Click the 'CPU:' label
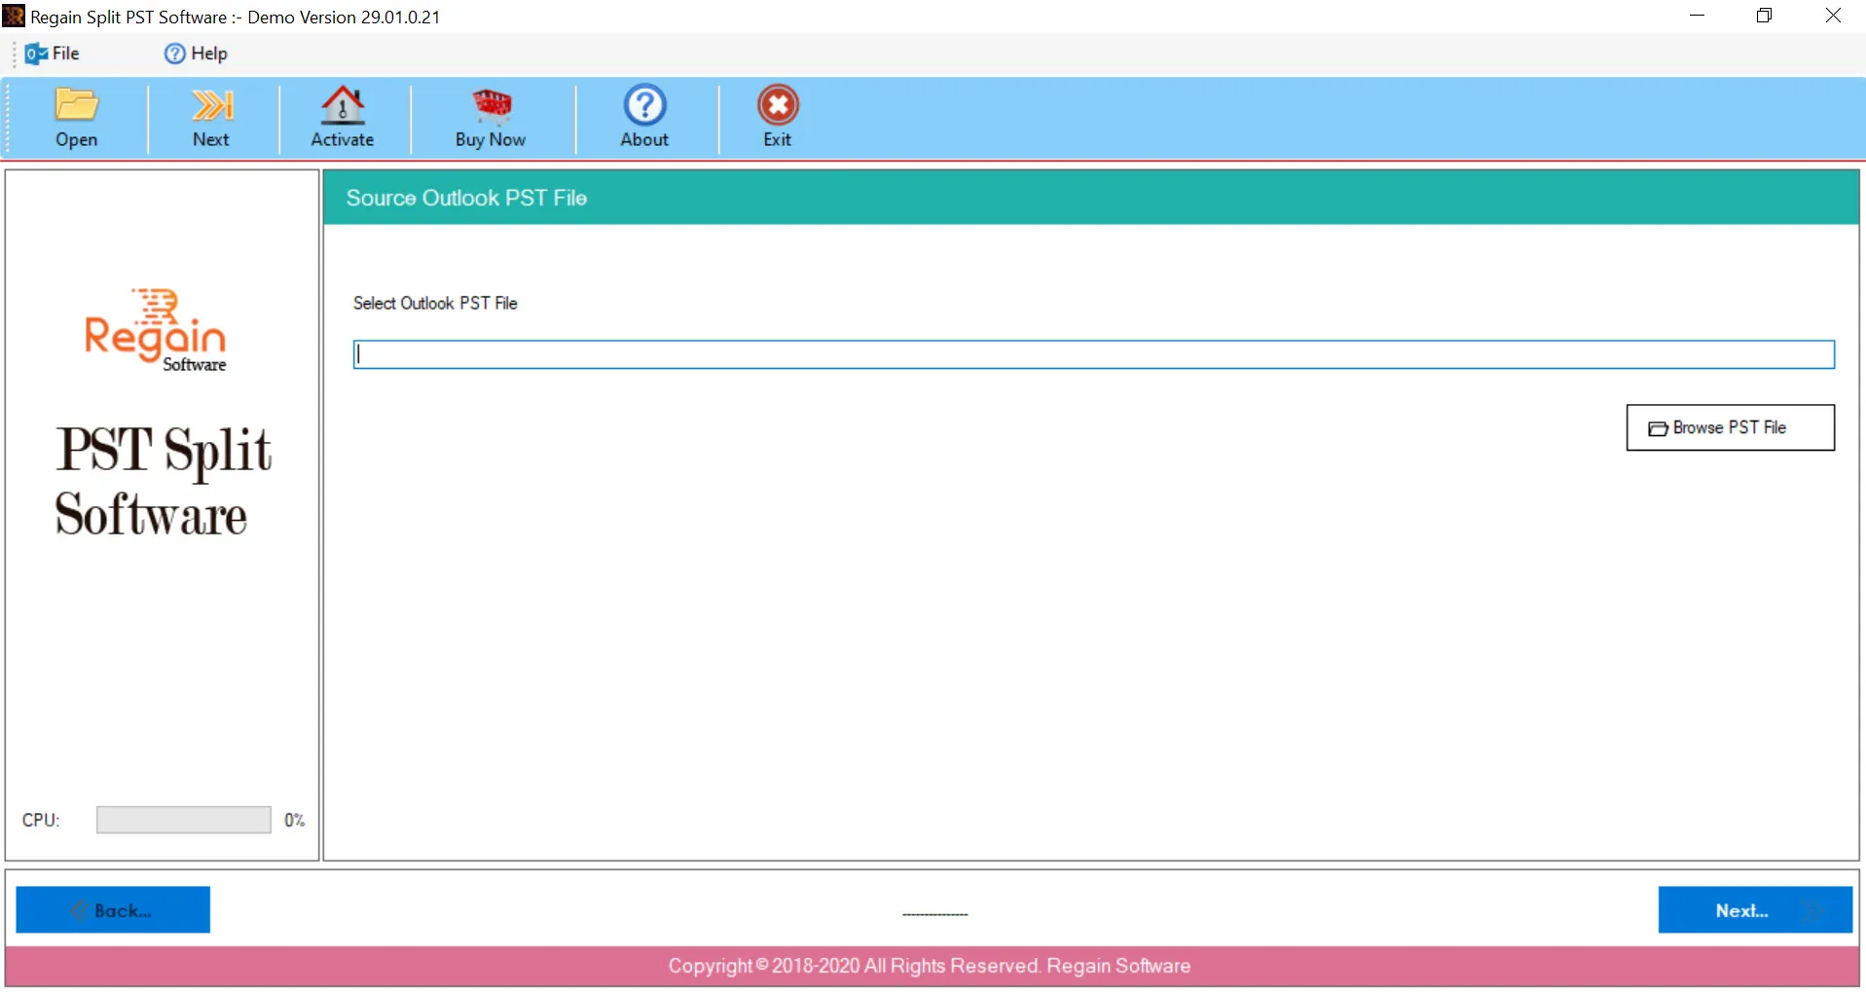1866x992 pixels. (41, 820)
